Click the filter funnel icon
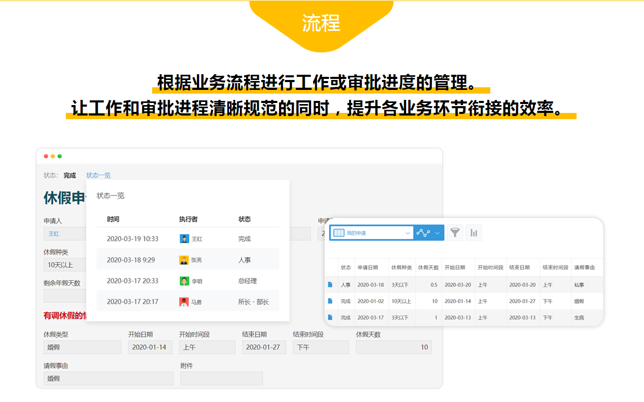Screen dimensions: 644x402 coord(455,233)
